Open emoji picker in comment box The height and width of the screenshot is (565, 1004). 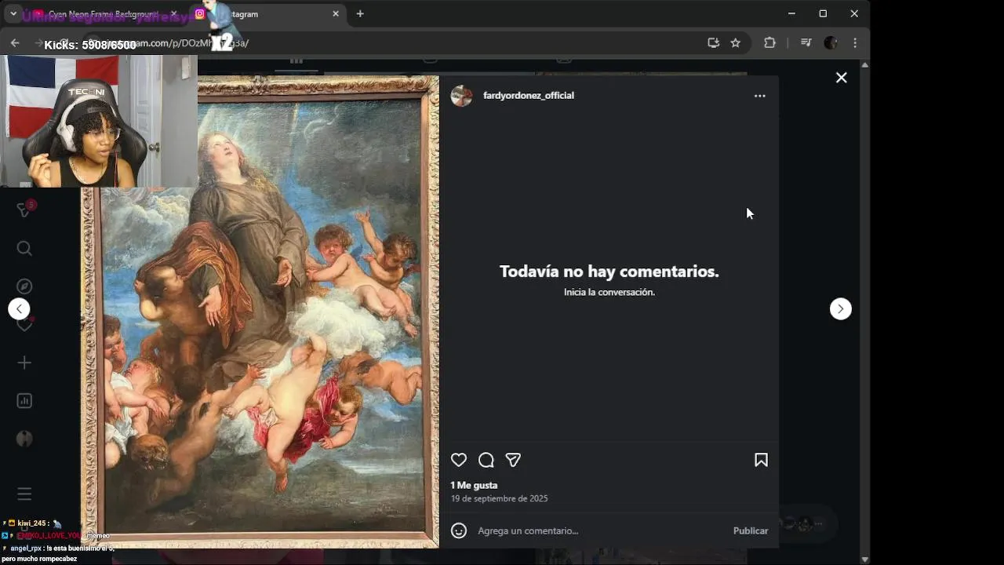pos(459,531)
